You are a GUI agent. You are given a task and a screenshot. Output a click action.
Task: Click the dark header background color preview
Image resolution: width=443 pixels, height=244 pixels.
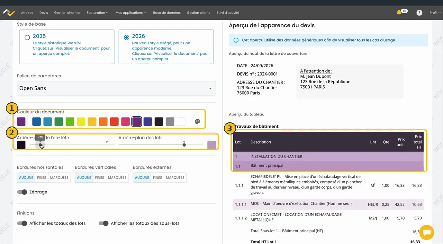click(x=21, y=145)
